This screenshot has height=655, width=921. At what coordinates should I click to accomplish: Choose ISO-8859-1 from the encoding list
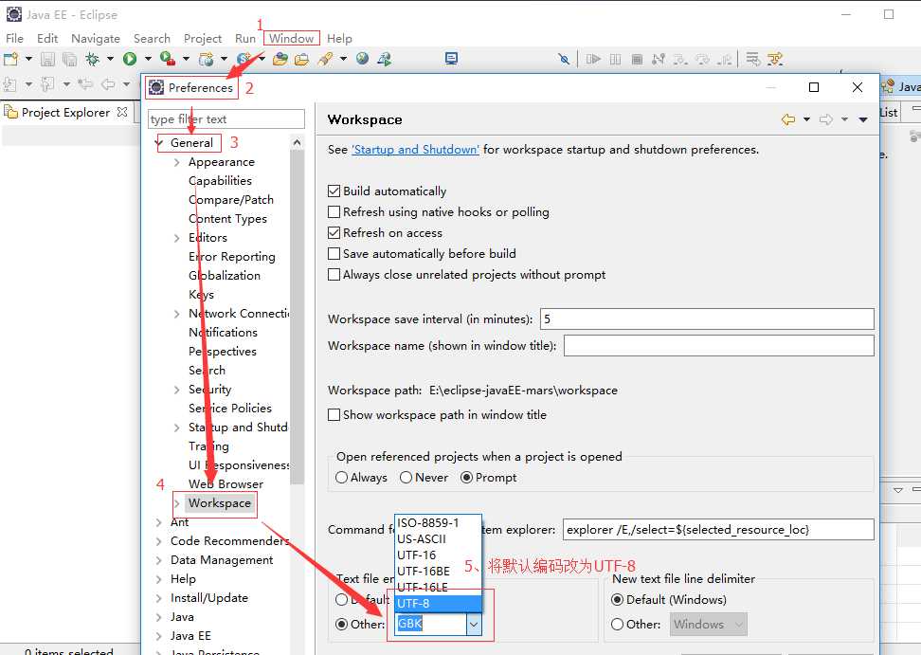pyautogui.click(x=438, y=523)
